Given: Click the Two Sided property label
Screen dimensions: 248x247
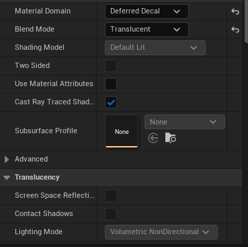Looking at the screenshot, I should pyautogui.click(x=32, y=65).
